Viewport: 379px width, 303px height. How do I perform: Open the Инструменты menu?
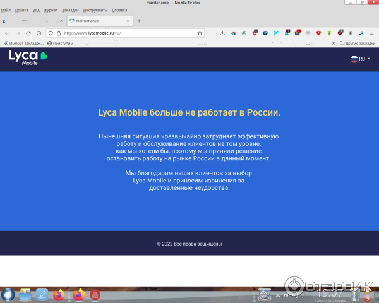tap(95, 10)
